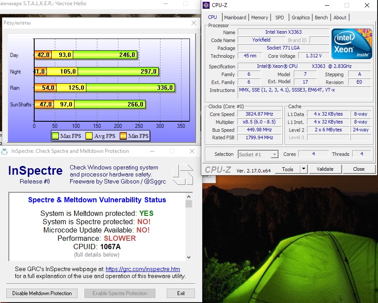
Task: Switch to the CPU tab in CPU-Z
Action: [212, 18]
